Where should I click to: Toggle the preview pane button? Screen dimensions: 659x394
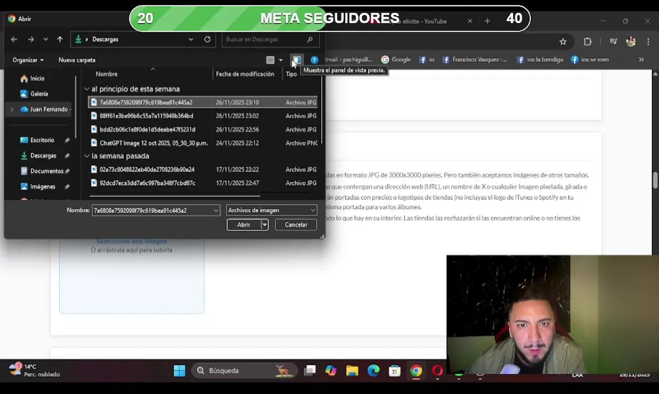[297, 60]
